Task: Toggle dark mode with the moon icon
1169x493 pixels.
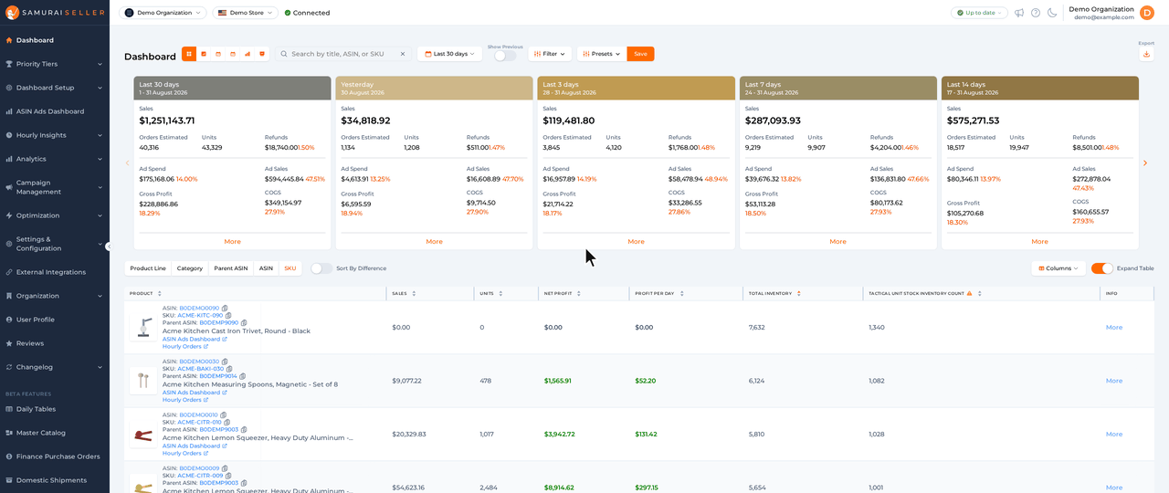Action: point(1052,13)
